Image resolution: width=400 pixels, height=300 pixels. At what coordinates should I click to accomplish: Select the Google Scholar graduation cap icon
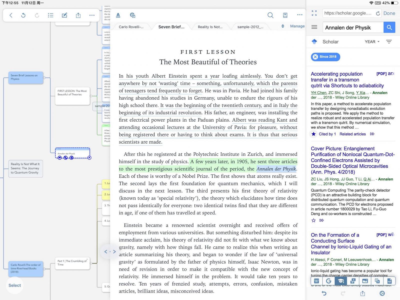341,281
